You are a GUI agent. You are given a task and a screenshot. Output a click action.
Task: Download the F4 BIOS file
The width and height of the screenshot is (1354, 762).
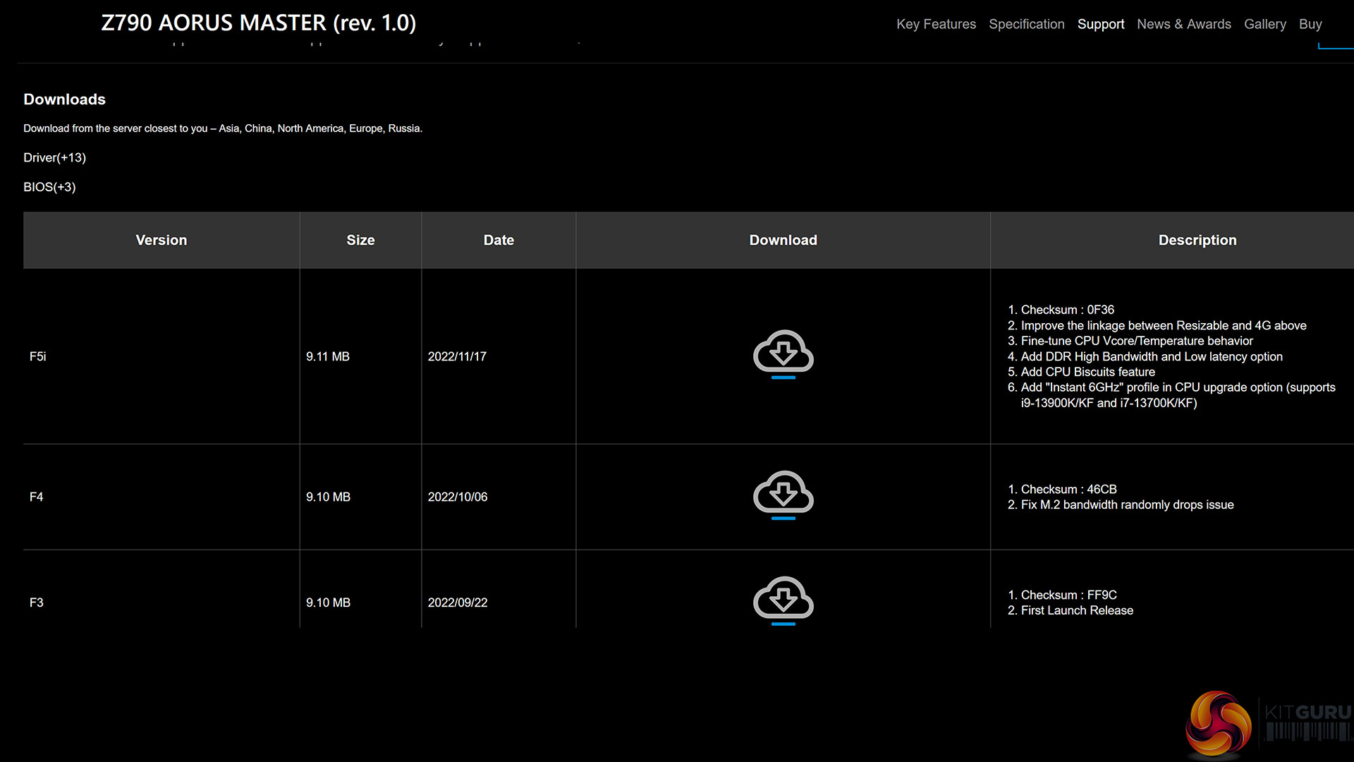point(783,495)
